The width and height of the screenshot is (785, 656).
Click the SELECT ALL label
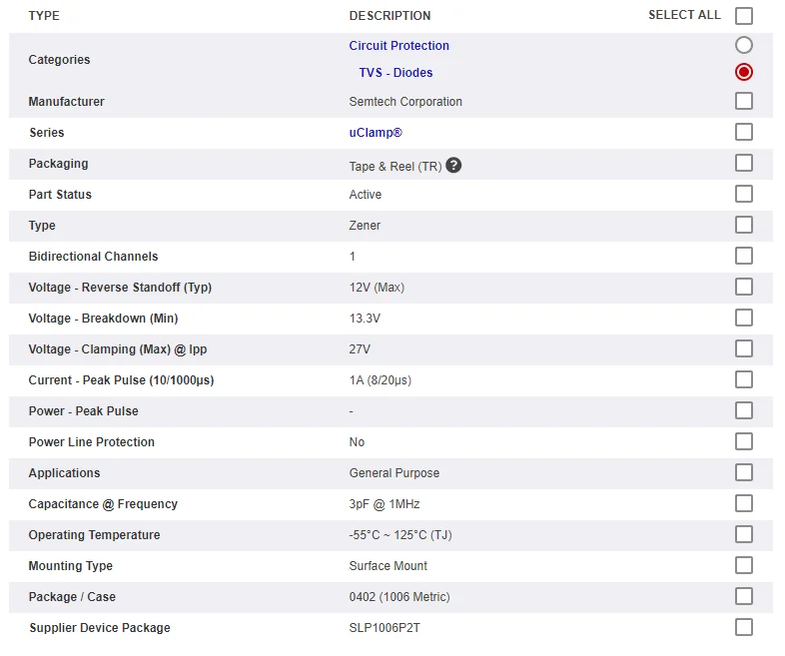pos(684,15)
